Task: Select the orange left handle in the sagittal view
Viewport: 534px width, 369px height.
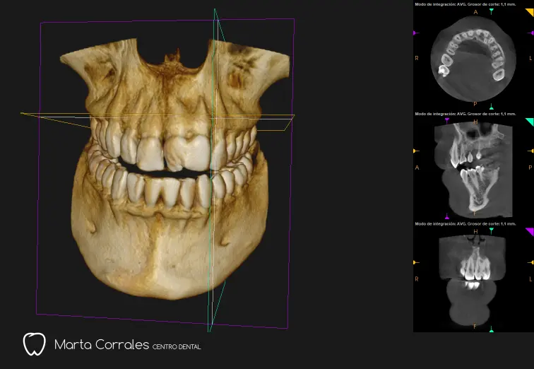Action: (x=415, y=151)
